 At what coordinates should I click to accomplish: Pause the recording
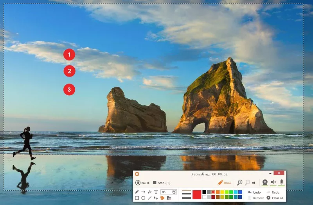point(142,183)
